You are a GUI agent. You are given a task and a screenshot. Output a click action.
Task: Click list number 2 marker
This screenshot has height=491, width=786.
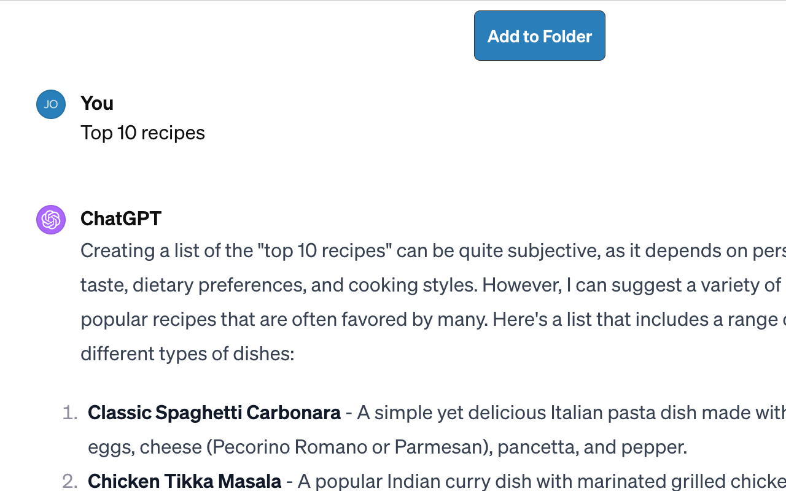tap(70, 481)
